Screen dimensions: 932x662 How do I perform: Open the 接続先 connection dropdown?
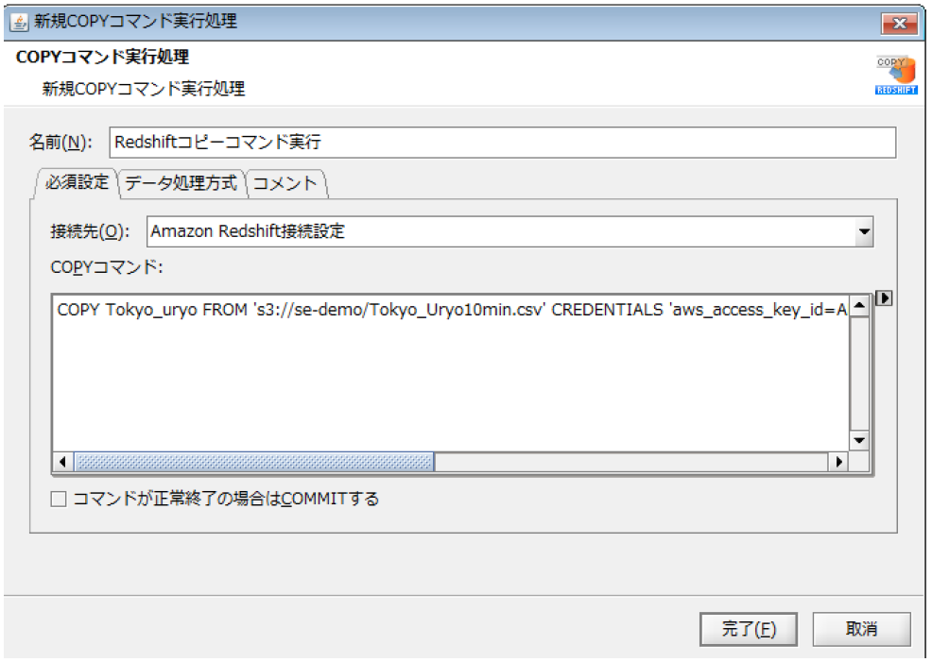(x=866, y=231)
